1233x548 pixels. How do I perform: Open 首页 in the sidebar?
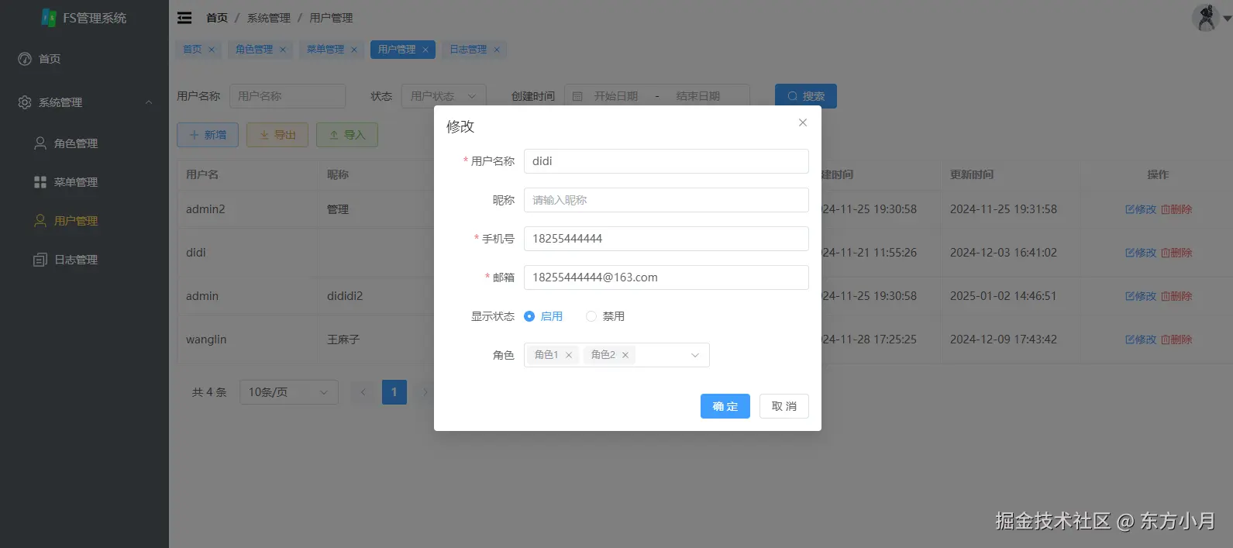click(84, 59)
